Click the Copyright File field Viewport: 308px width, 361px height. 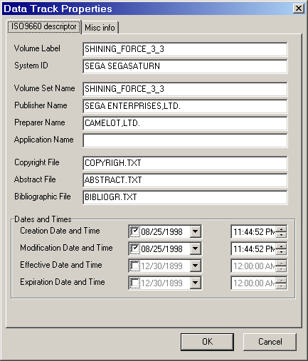[x=185, y=163]
